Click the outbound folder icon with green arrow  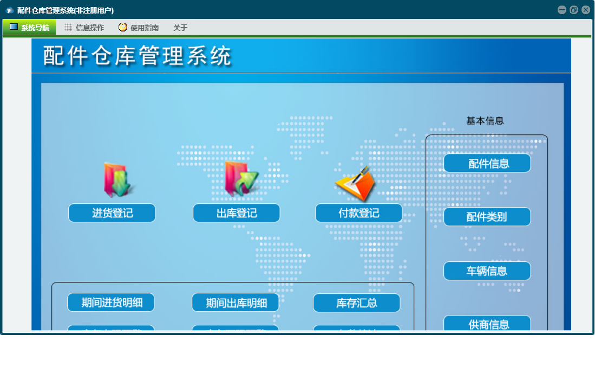click(241, 179)
